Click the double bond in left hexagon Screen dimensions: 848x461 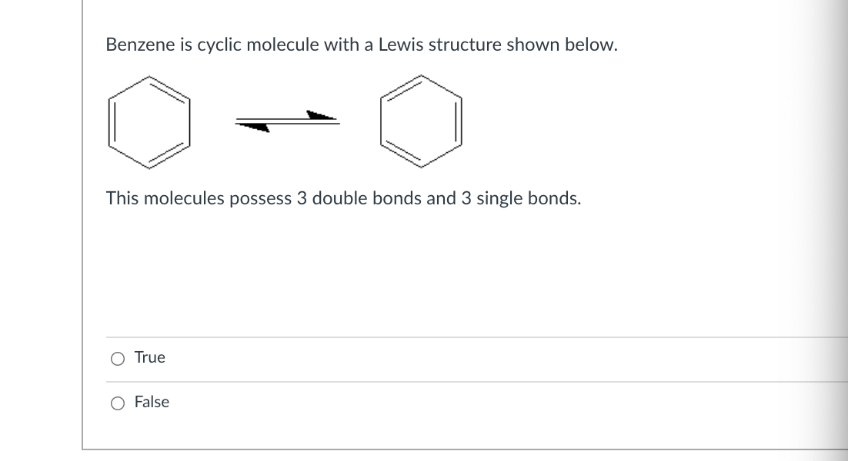click(113, 121)
